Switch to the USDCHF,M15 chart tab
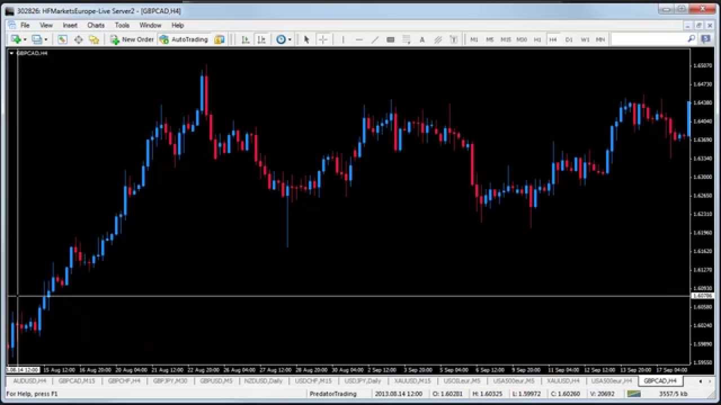This screenshot has height=405, width=721. click(x=313, y=381)
